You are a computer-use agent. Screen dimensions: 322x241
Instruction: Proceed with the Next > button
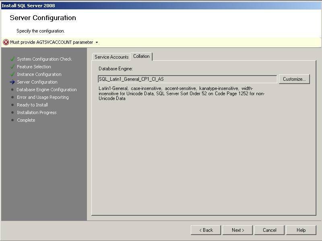click(x=237, y=230)
